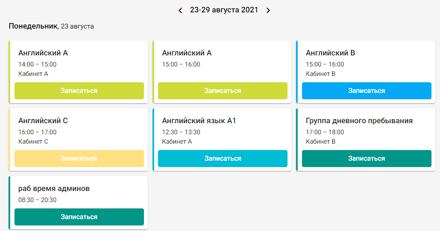Image resolution: width=440 pixels, height=231 pixels.
Task: Go to the previous week arrow
Action: 181,10
